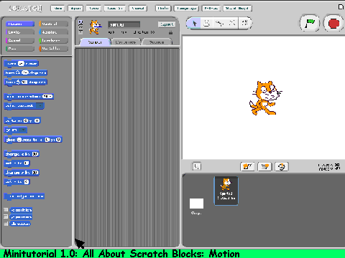The width and height of the screenshot is (345, 258).
Task: Click the 0 value in set y to block
Action: click(x=27, y=182)
